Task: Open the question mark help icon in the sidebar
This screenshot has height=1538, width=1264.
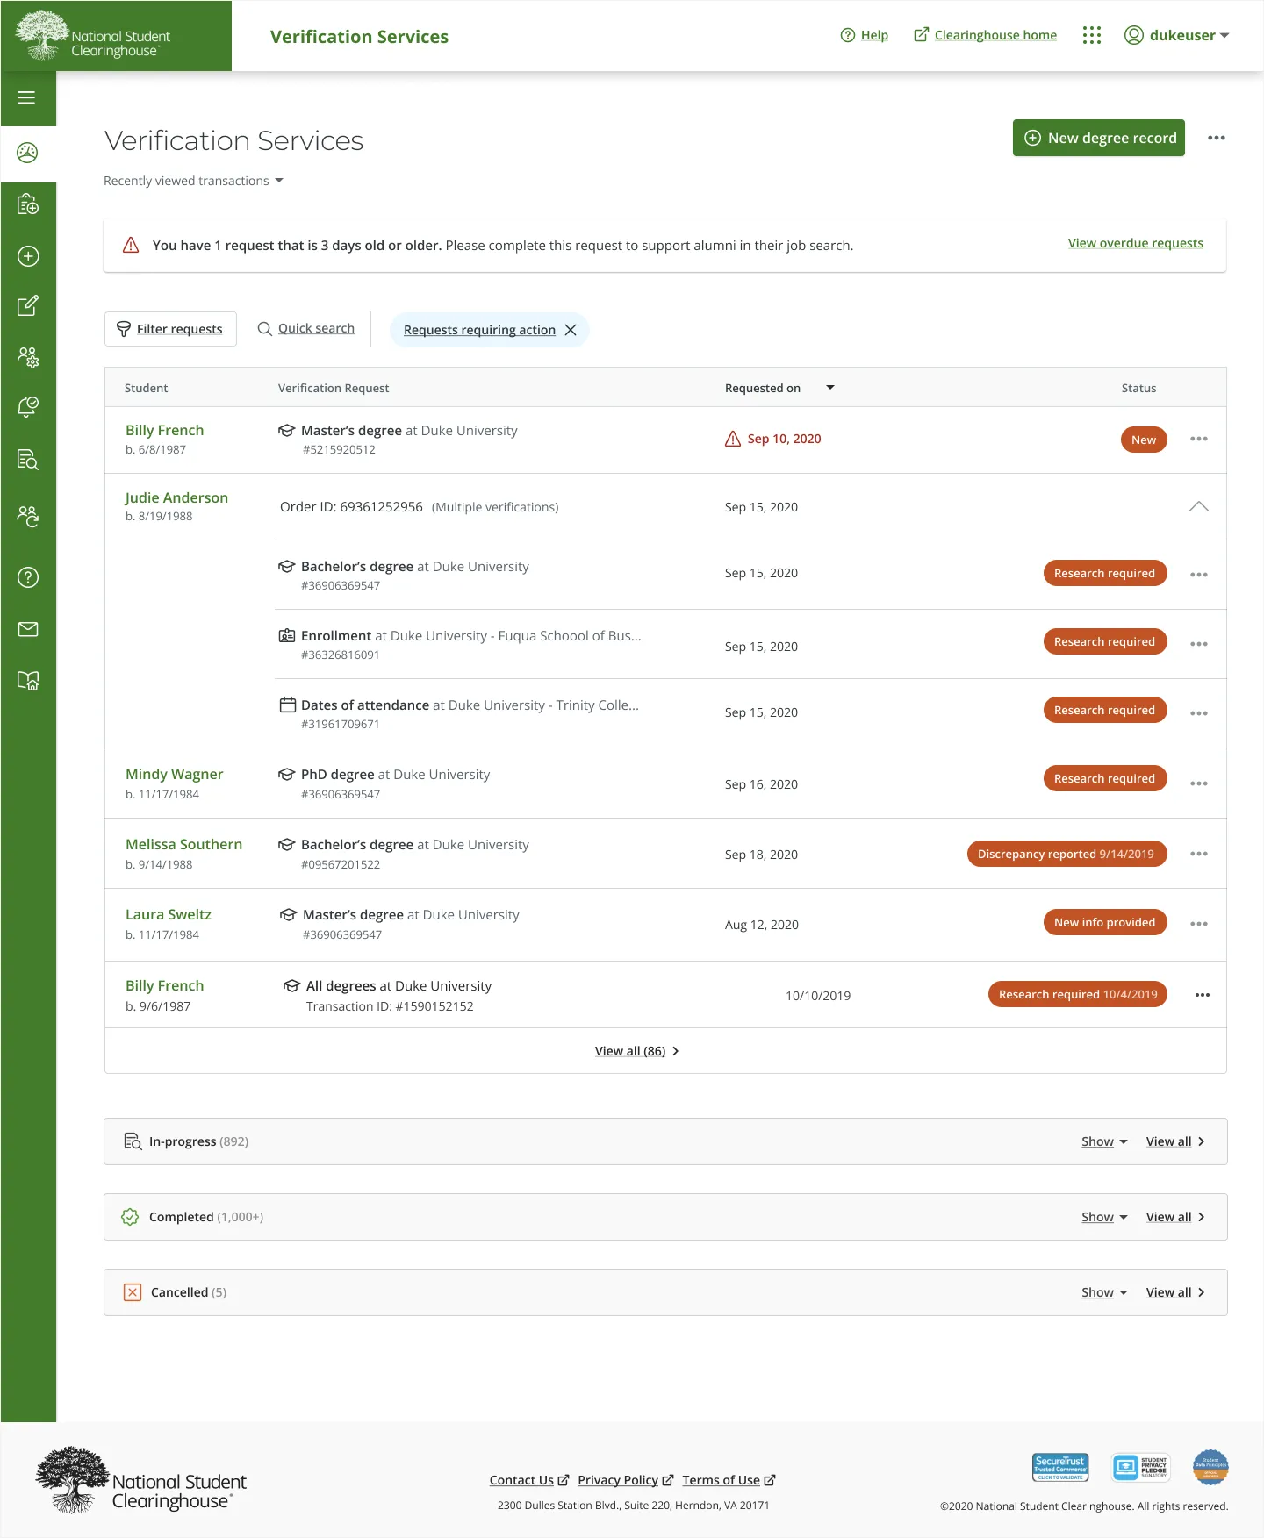Action: click(x=28, y=577)
